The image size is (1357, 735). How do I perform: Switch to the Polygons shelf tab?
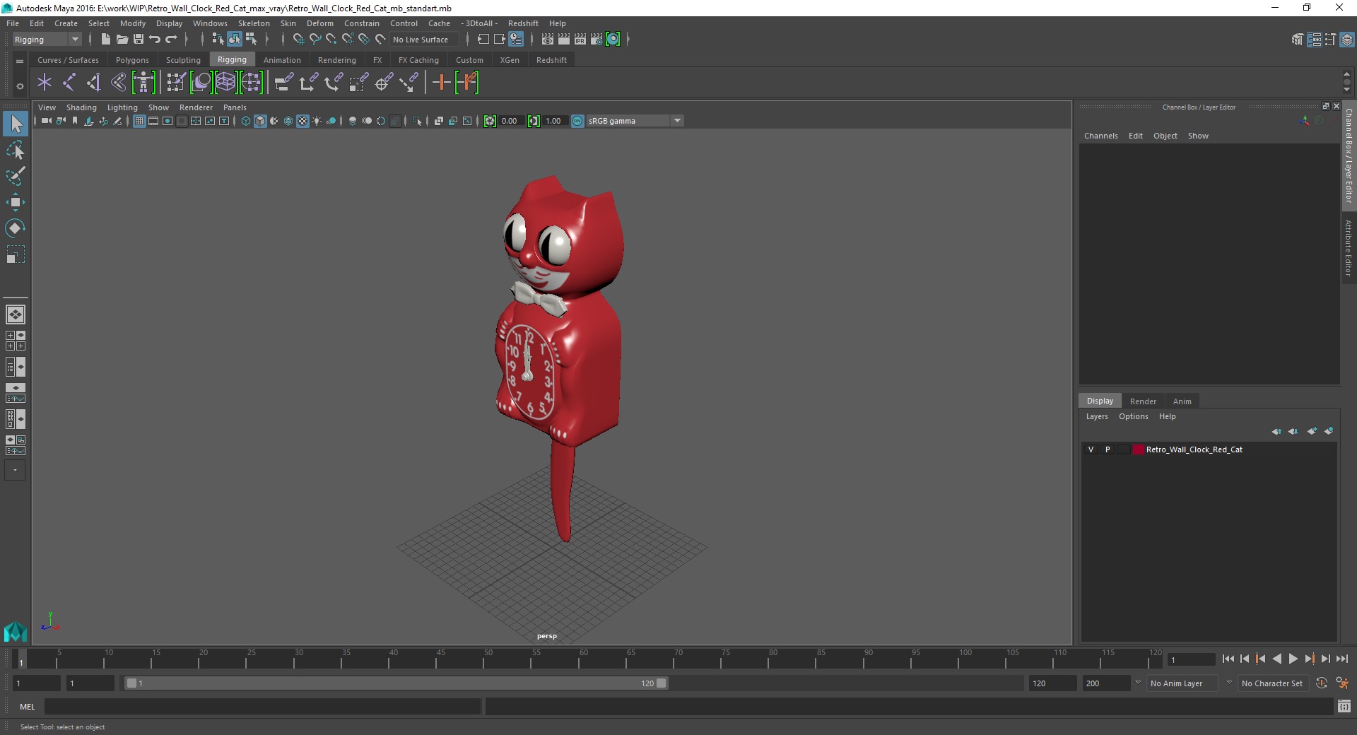pyautogui.click(x=132, y=60)
